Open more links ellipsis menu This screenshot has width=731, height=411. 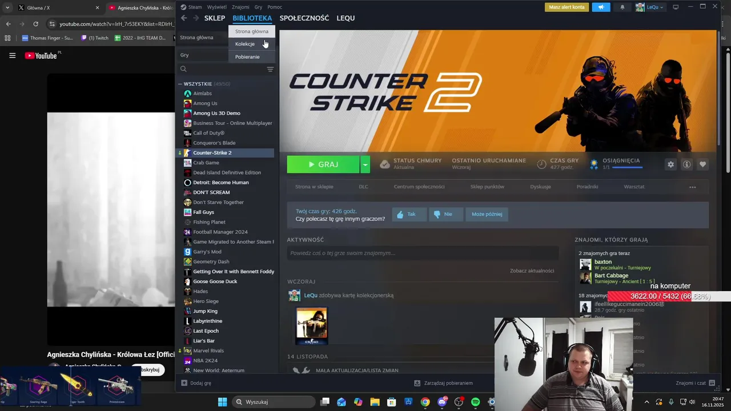tap(693, 187)
